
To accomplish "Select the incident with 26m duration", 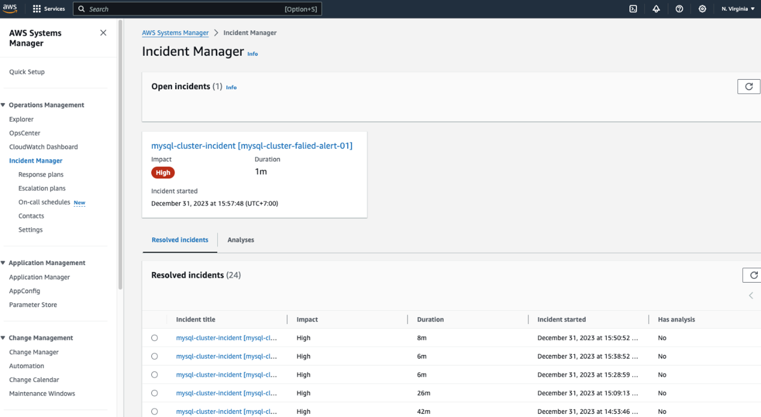I will [x=154, y=393].
